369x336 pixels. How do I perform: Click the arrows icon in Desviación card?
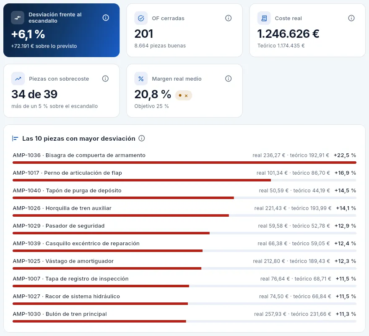pos(18,18)
